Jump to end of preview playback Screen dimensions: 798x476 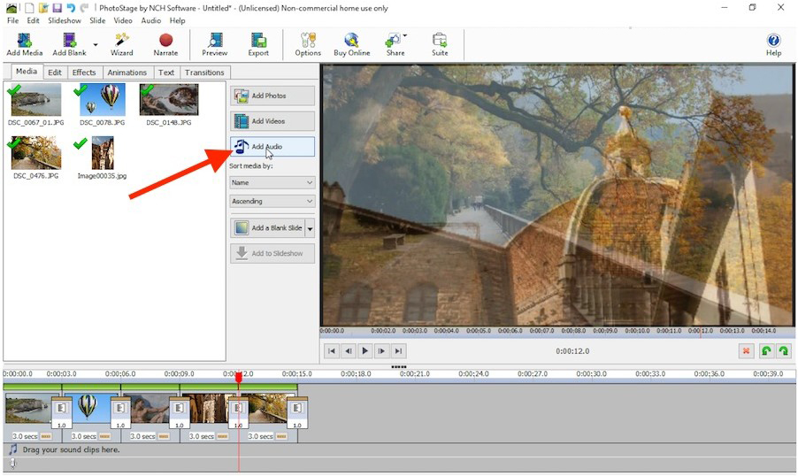click(x=398, y=350)
